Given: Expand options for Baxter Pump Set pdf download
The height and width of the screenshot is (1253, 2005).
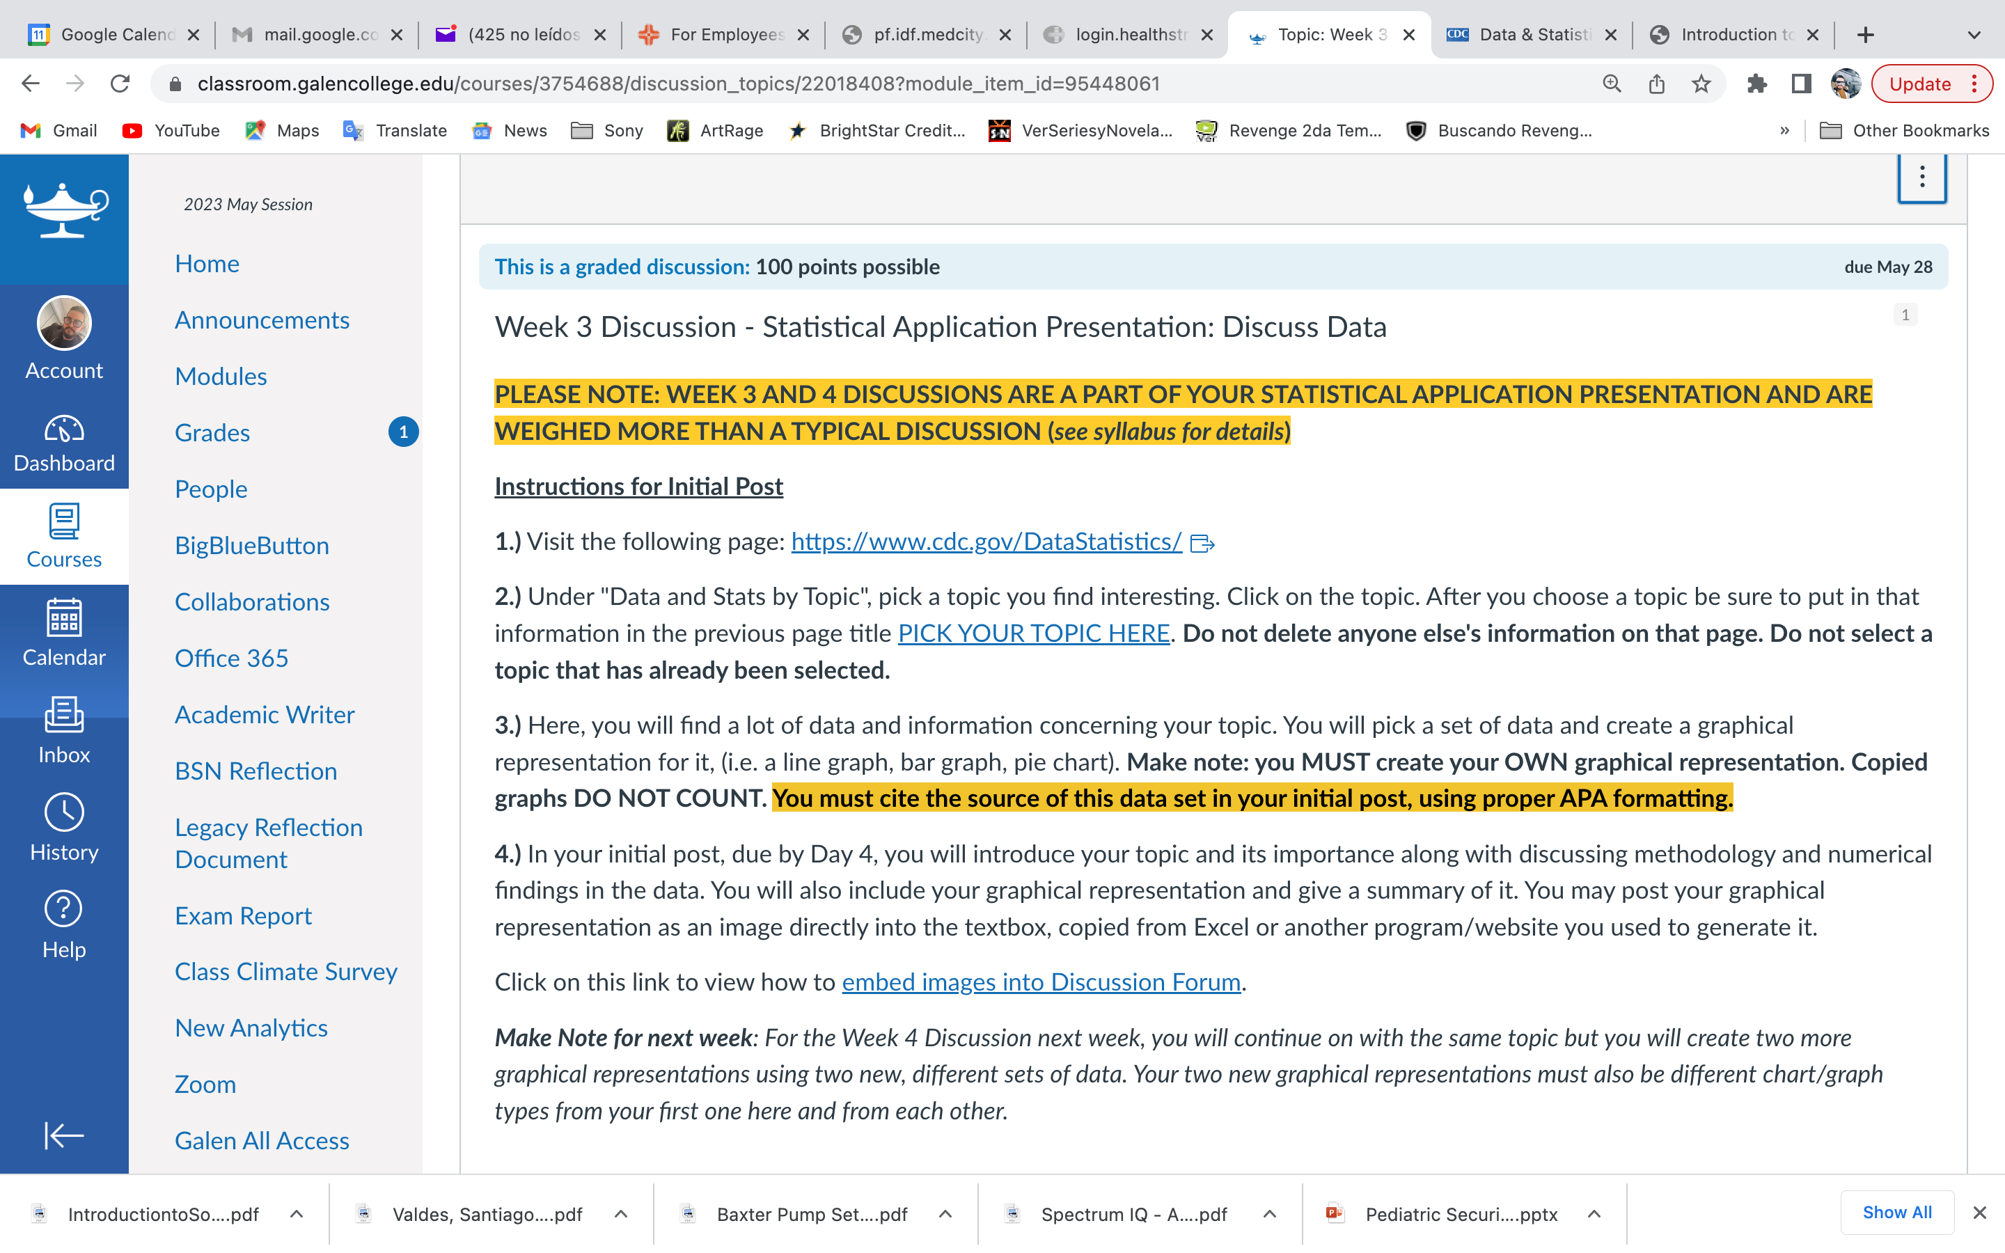Looking at the screenshot, I should point(945,1214).
